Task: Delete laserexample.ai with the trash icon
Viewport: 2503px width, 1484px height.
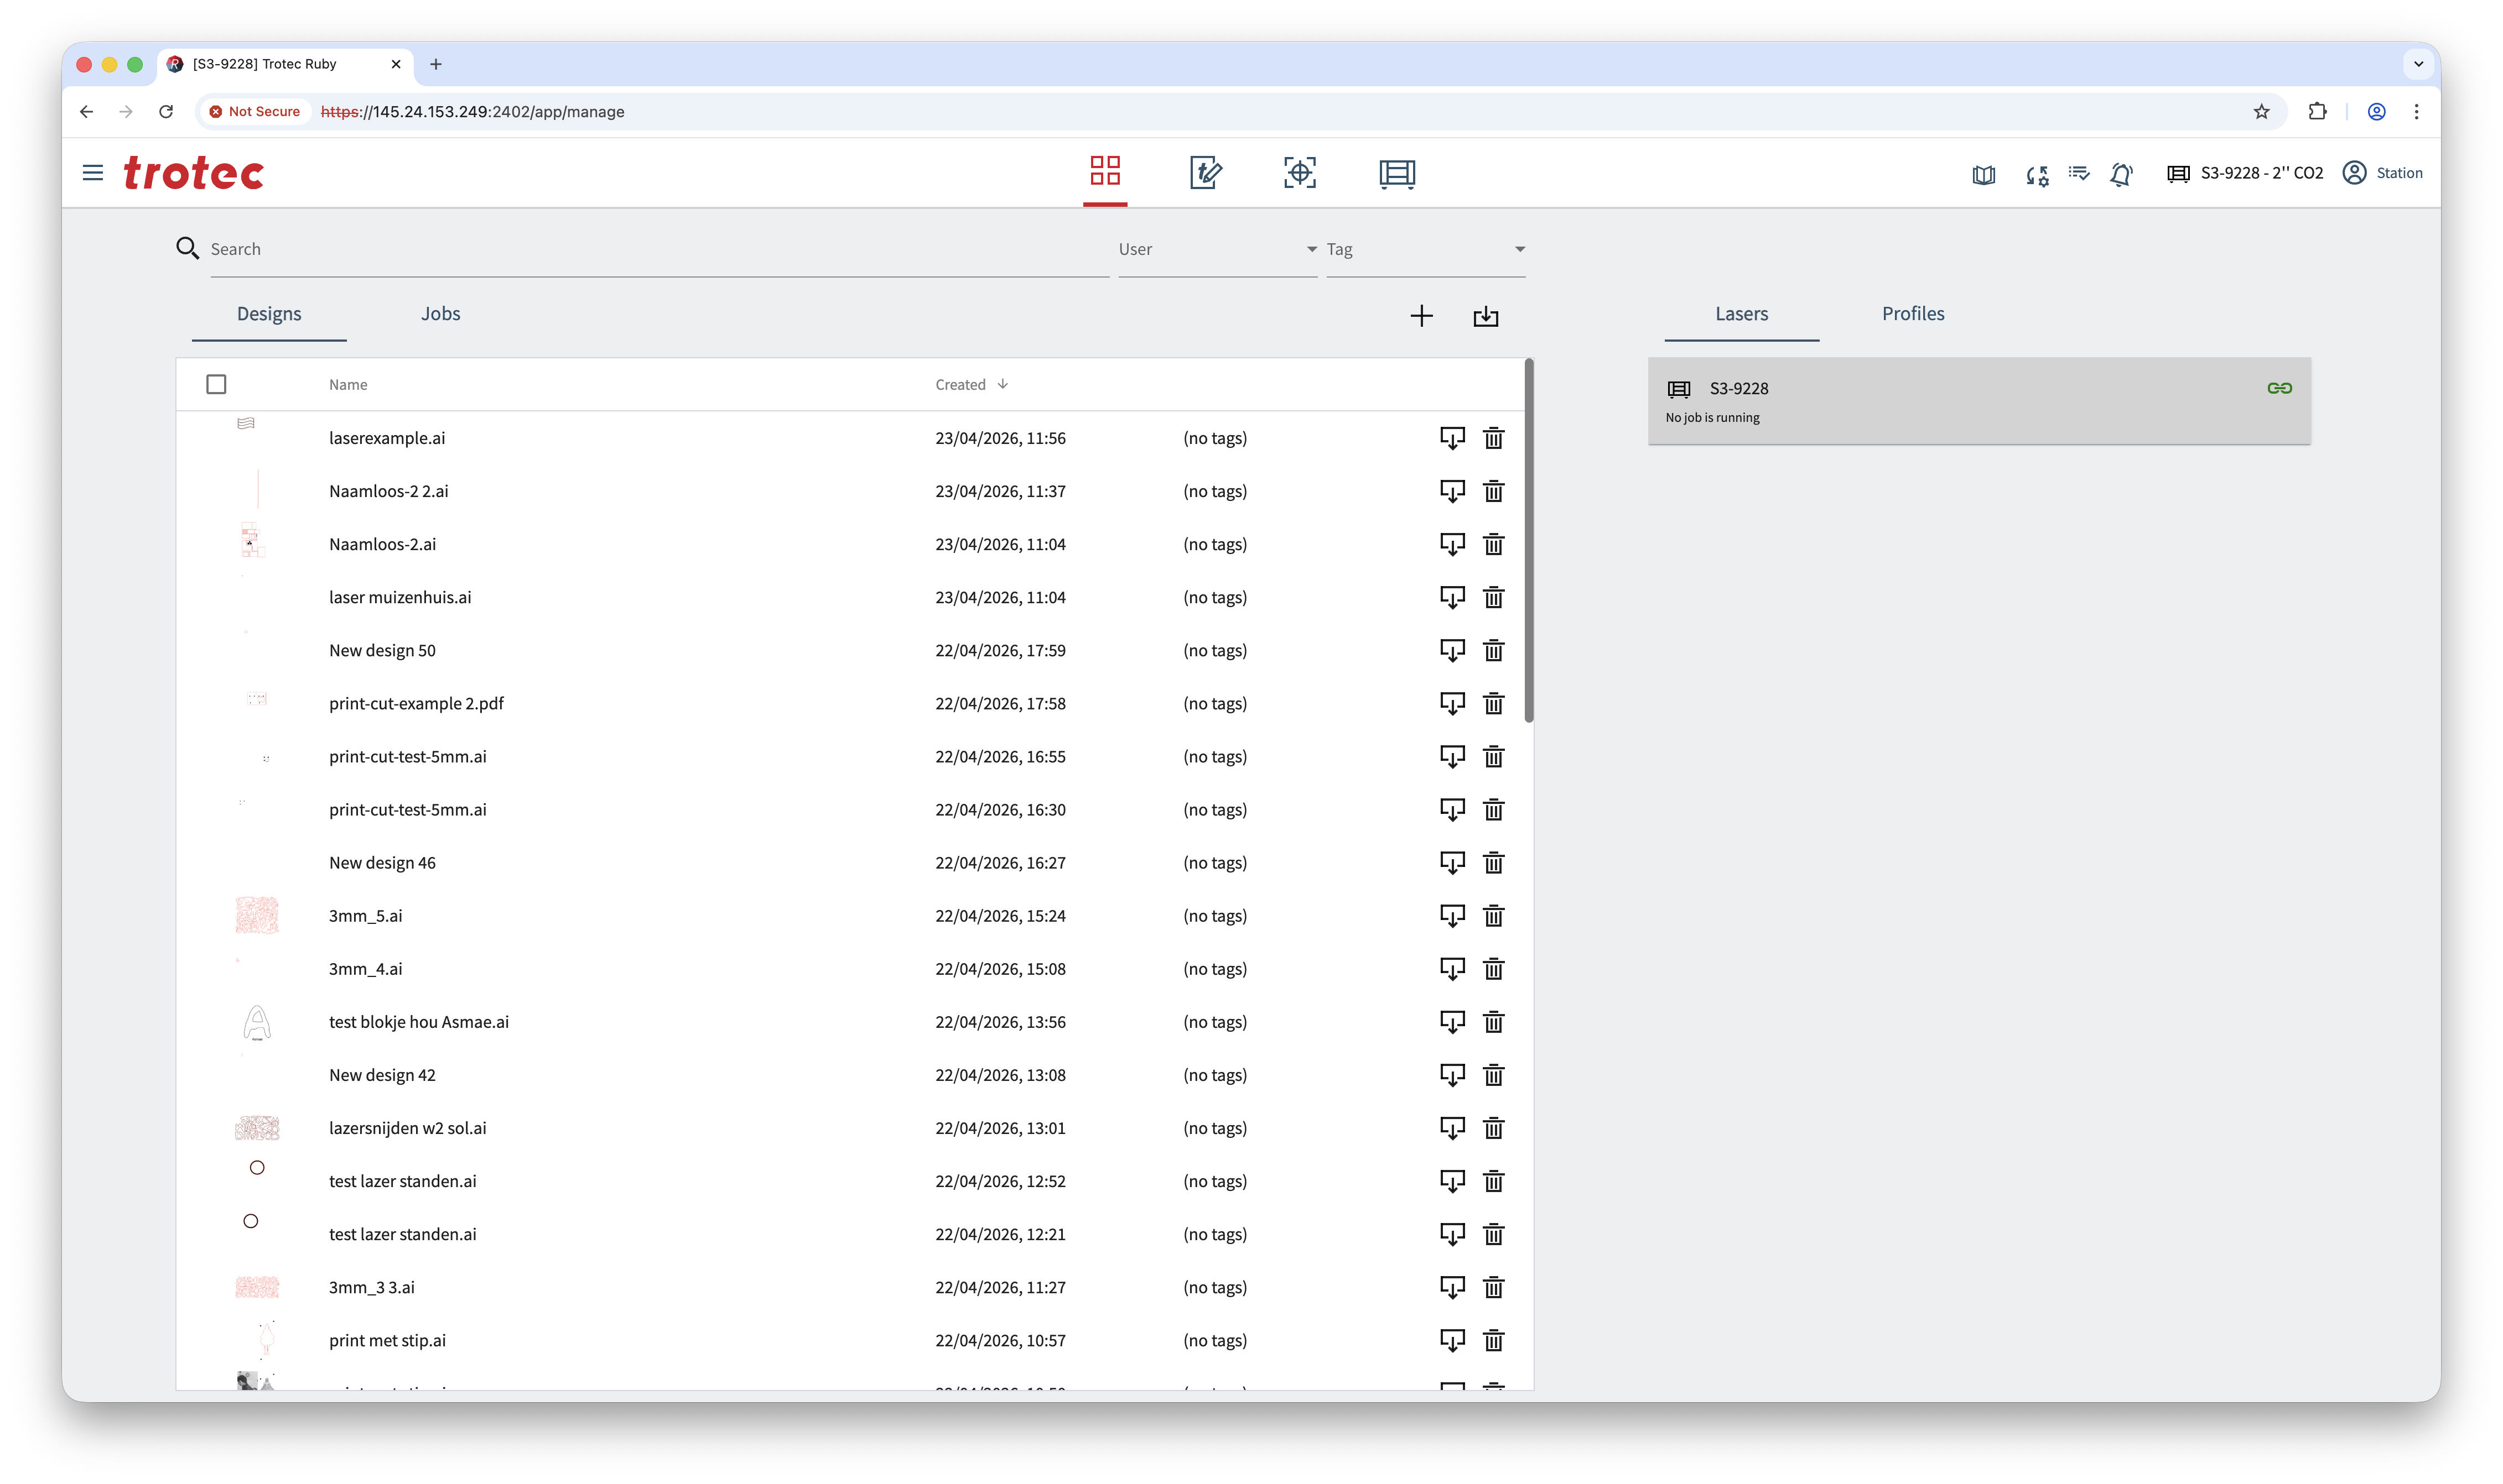Action: 1493,438
